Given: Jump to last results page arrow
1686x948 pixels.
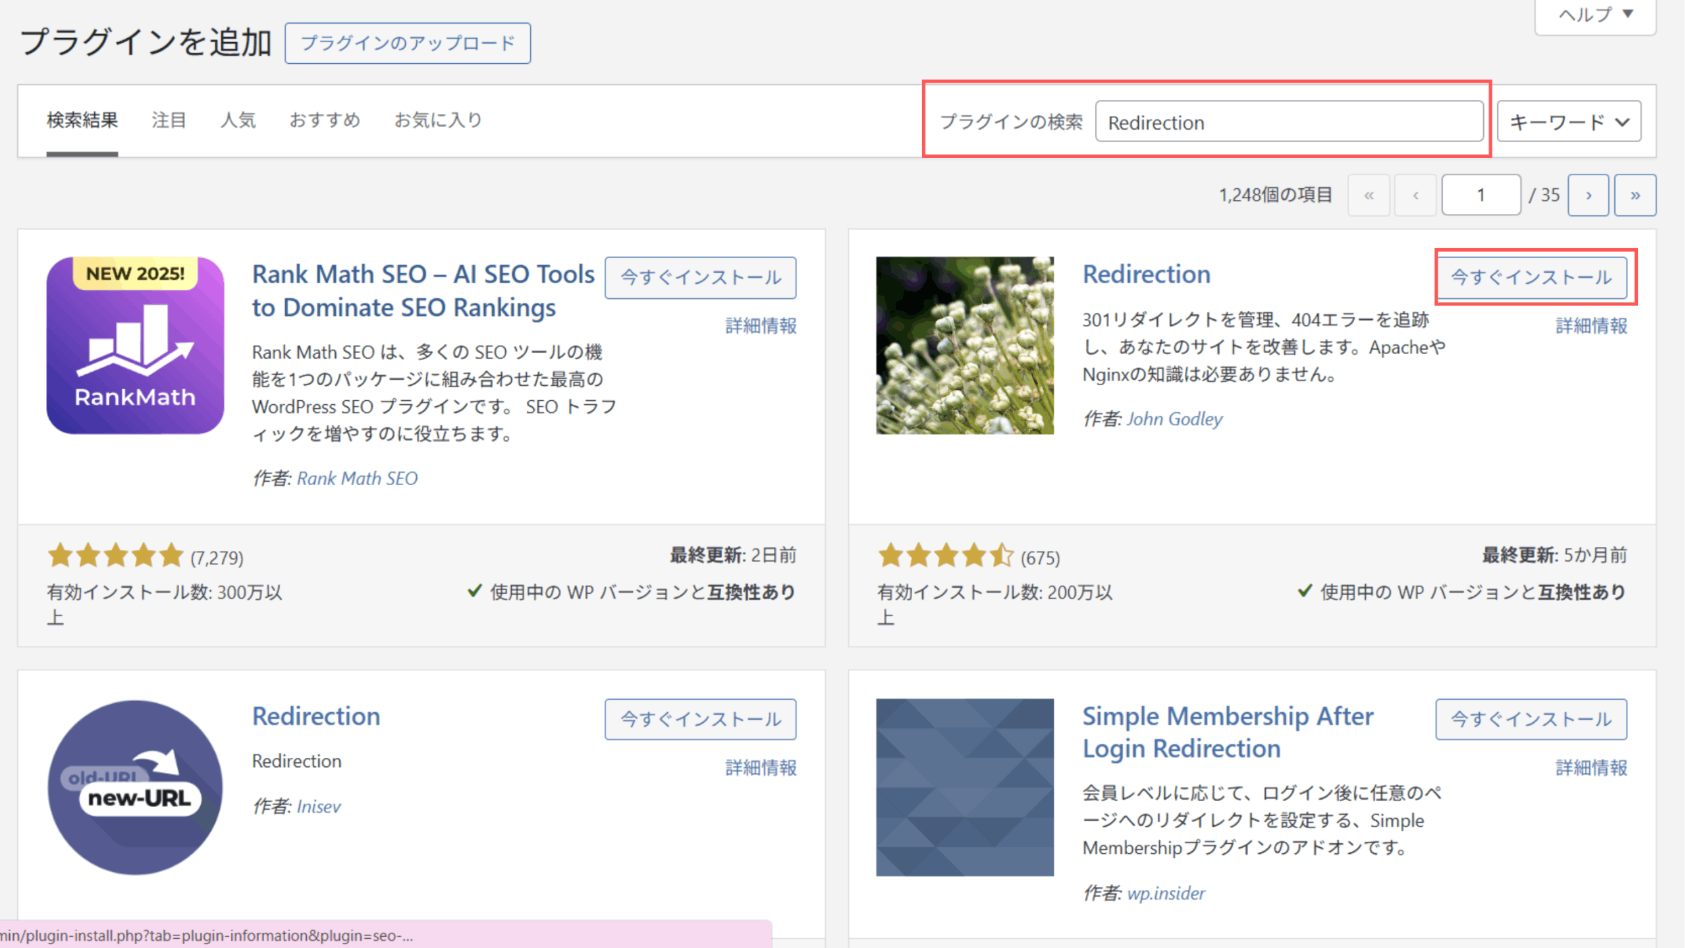Looking at the screenshot, I should click(x=1635, y=195).
